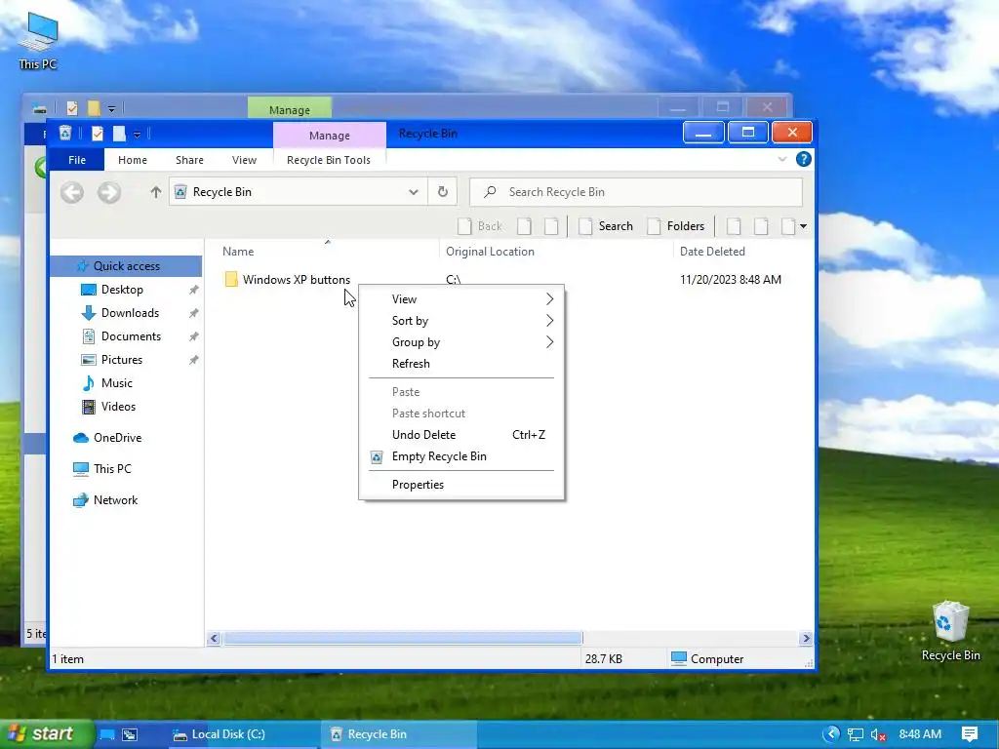Viewport: 999px width, 749px height.
Task: Choose Undo Delete from context menu
Action: coord(461,435)
